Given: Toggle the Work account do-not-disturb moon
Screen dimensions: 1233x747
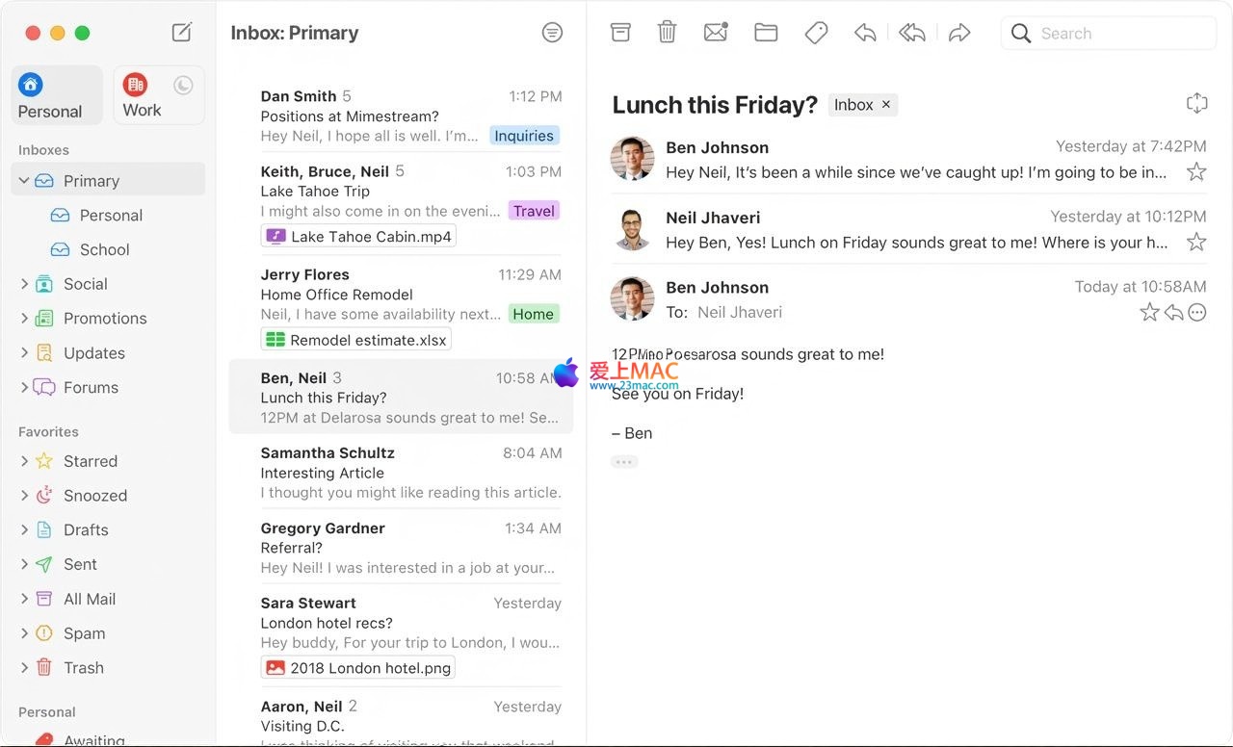Looking at the screenshot, I should pyautogui.click(x=183, y=86).
